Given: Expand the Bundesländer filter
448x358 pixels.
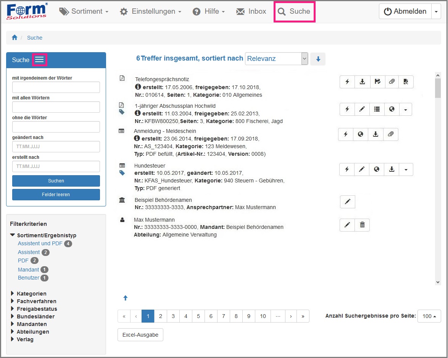Looking at the screenshot, I should tap(13, 316).
